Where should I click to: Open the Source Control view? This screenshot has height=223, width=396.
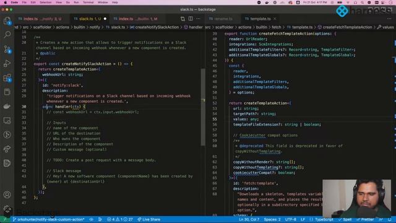[x=7, y=49]
